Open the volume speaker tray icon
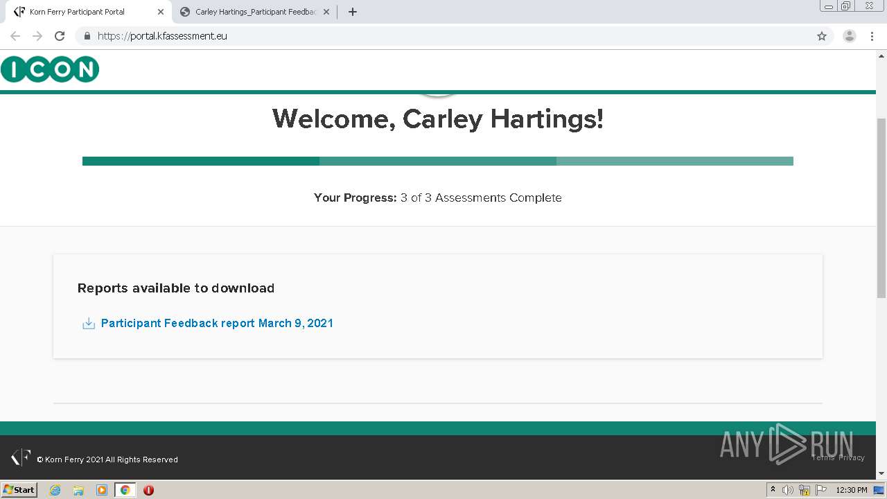This screenshot has width=887, height=499. pyautogui.click(x=788, y=490)
